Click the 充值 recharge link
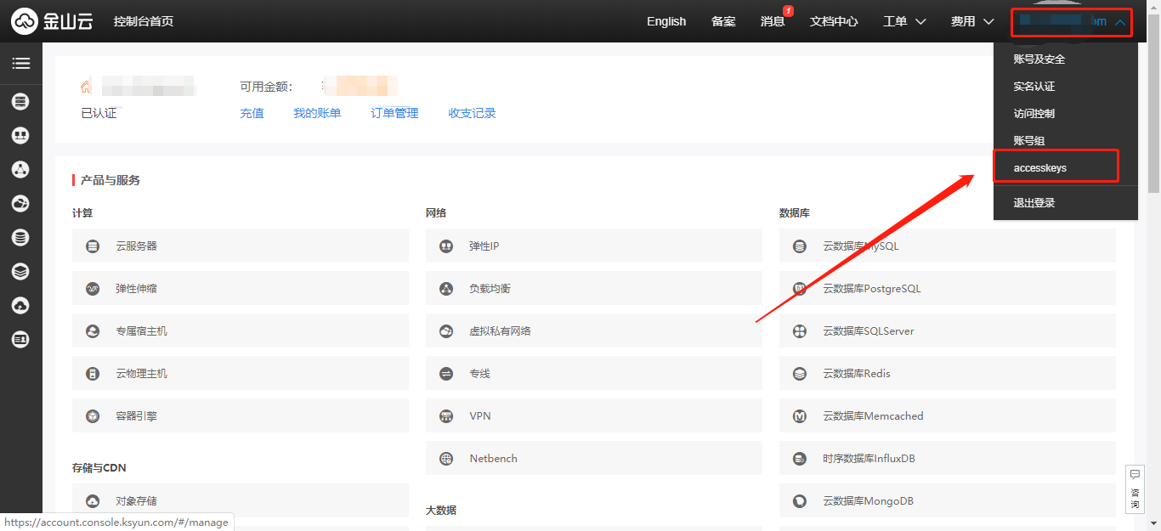The image size is (1161, 531). pos(252,113)
